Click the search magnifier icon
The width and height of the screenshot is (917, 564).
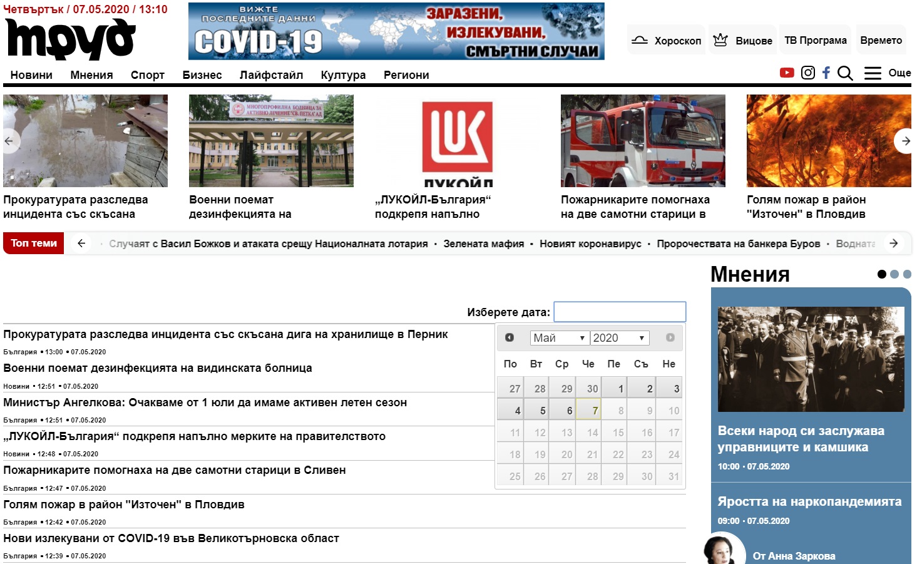point(845,73)
